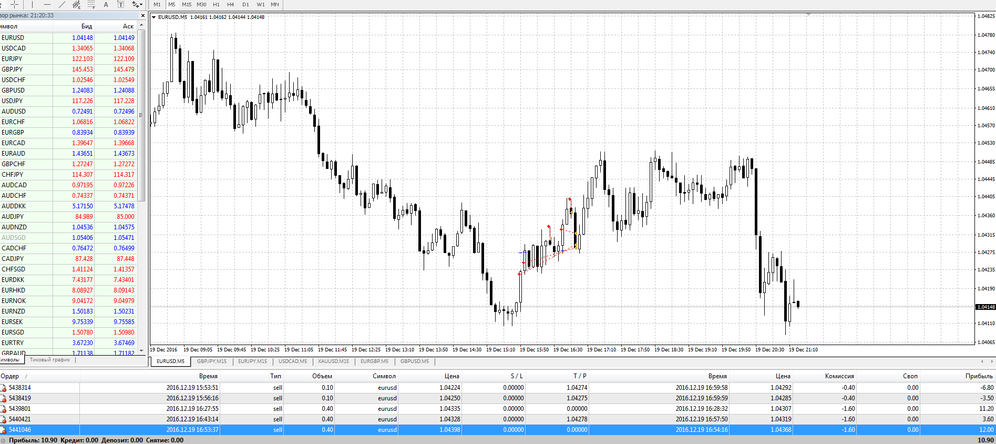This screenshot has width=996, height=444.
Task: Select GBPJPY row in Market Watch
Action: tap(68, 69)
